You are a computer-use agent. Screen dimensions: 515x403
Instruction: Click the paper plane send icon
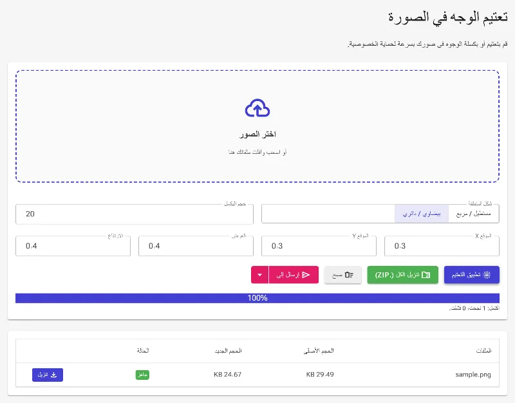[x=306, y=275]
